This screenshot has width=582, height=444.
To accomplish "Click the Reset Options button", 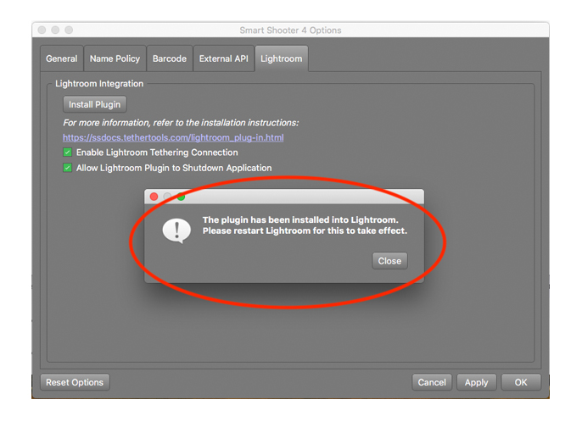I will pyautogui.click(x=75, y=382).
